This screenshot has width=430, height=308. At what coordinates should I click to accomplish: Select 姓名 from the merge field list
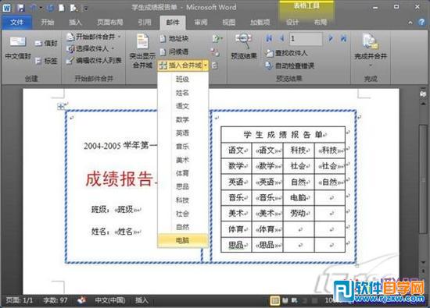tap(182, 93)
